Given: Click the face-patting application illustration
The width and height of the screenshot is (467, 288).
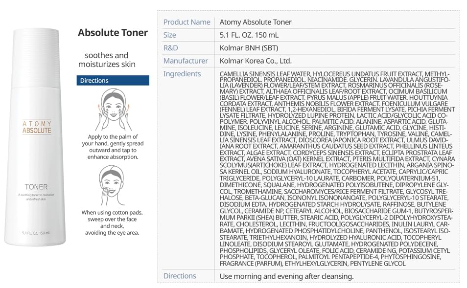Looking at the screenshot, I should coord(113,110).
